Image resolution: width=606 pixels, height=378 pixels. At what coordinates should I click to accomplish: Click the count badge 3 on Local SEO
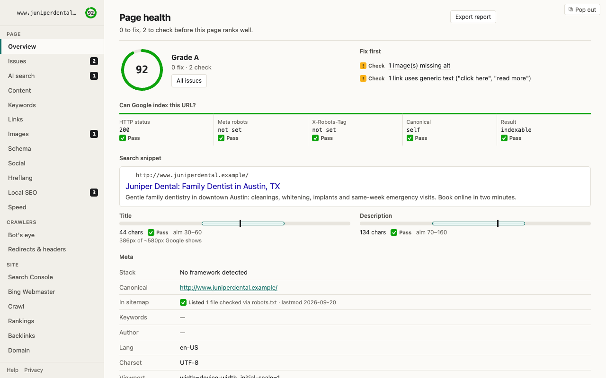pyautogui.click(x=94, y=192)
